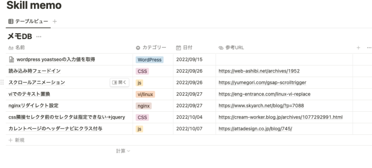This screenshot has height=168, width=372.
Task: Click the nginx category tag
Action: (x=144, y=106)
